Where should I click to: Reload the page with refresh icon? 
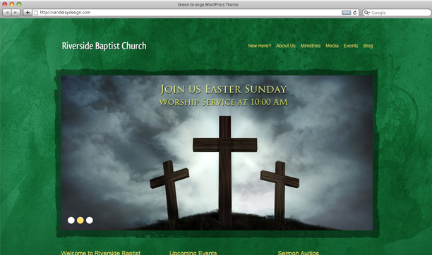click(355, 13)
